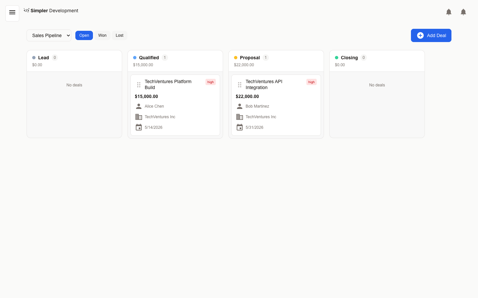Click calendar icon beside 5/14/2026

coord(139,127)
